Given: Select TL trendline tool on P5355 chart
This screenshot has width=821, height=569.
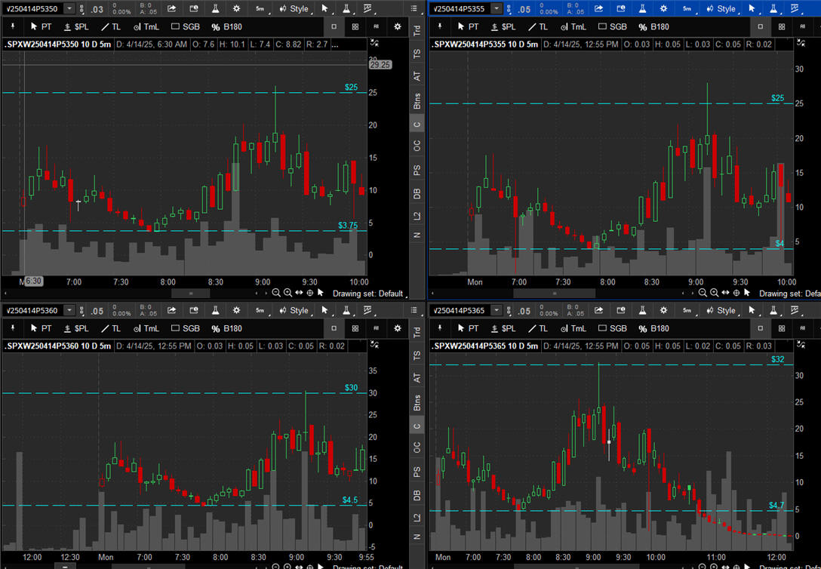Looking at the screenshot, I should [537, 26].
